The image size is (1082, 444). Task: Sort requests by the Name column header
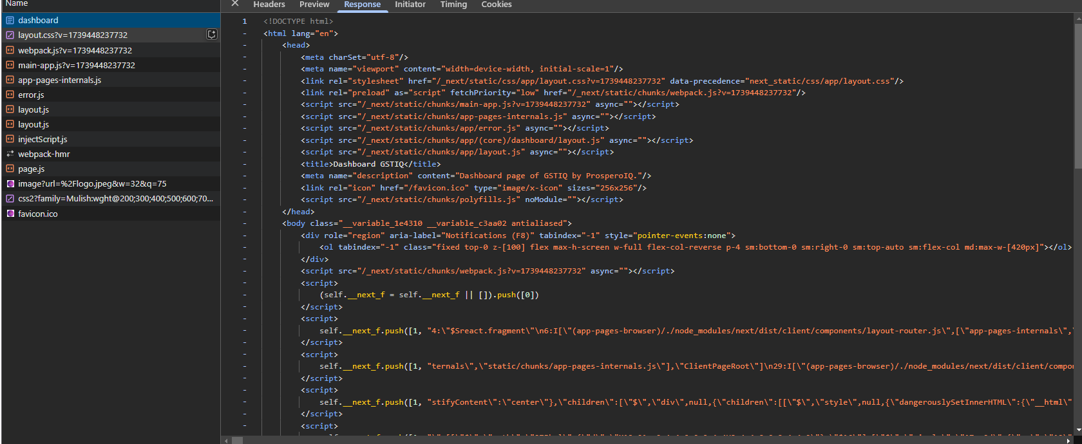coord(17,4)
